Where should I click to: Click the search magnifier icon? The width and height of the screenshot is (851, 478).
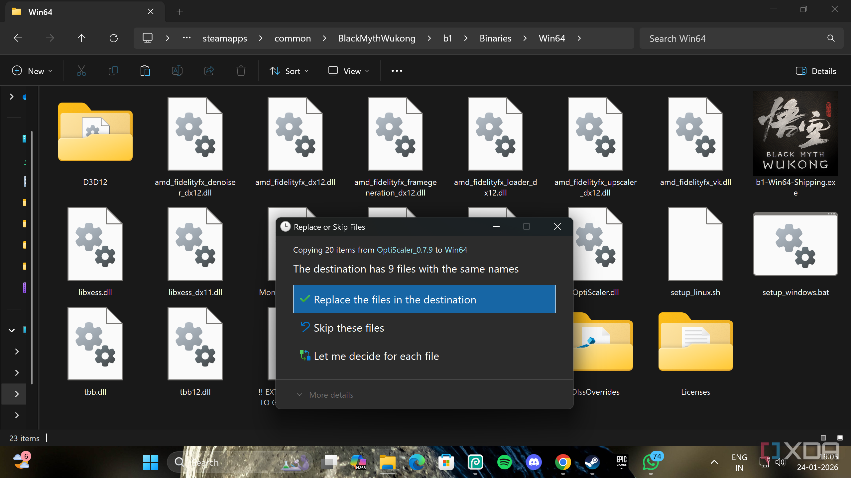click(831, 39)
